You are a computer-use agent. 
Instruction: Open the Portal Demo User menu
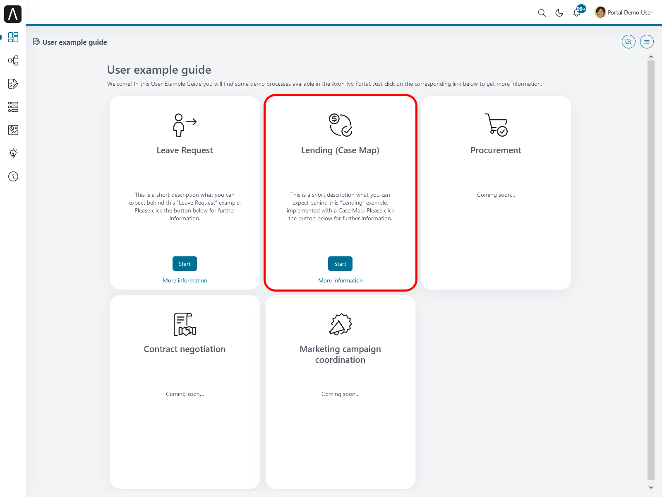pyautogui.click(x=624, y=12)
